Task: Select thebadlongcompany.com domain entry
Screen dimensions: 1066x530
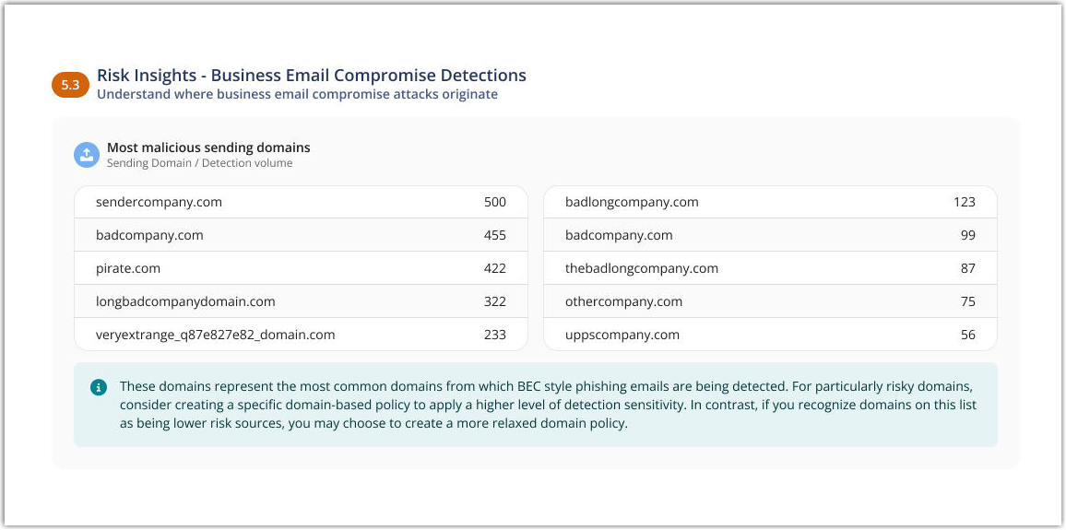Action: coord(641,268)
